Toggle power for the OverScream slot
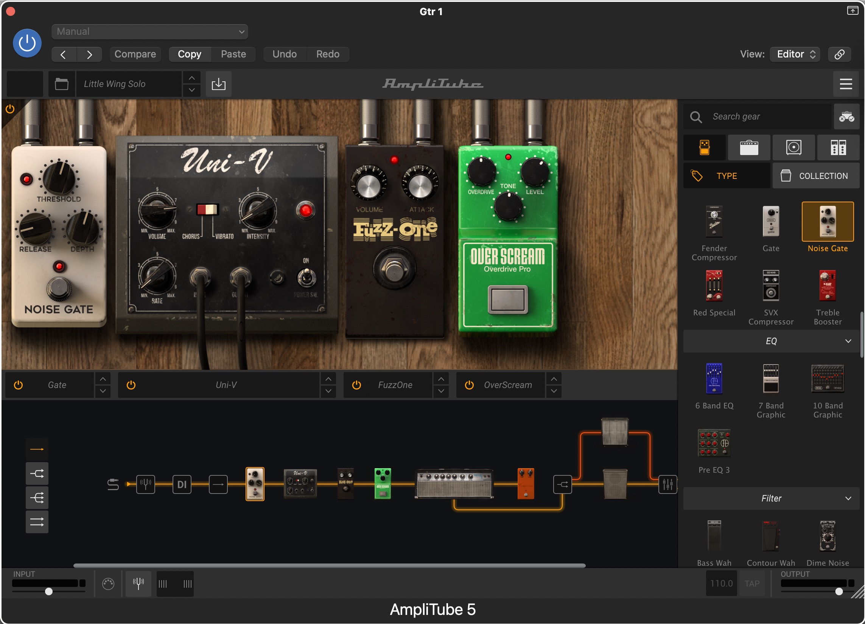The height and width of the screenshot is (624, 865). (469, 385)
